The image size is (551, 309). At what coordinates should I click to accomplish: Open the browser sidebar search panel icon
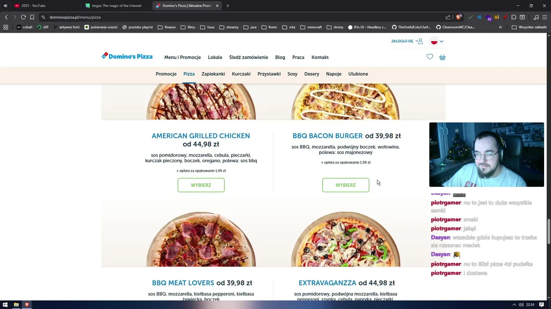(x=522, y=17)
